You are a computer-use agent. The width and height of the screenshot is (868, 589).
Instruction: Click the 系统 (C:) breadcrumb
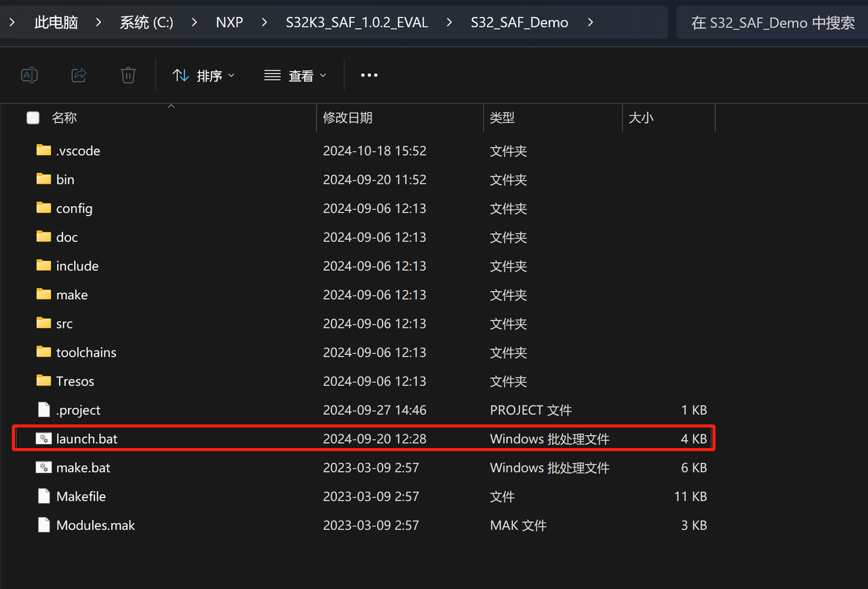146,22
